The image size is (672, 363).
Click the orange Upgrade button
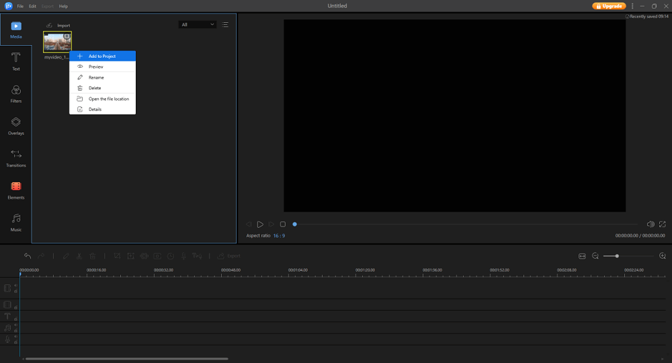point(609,6)
